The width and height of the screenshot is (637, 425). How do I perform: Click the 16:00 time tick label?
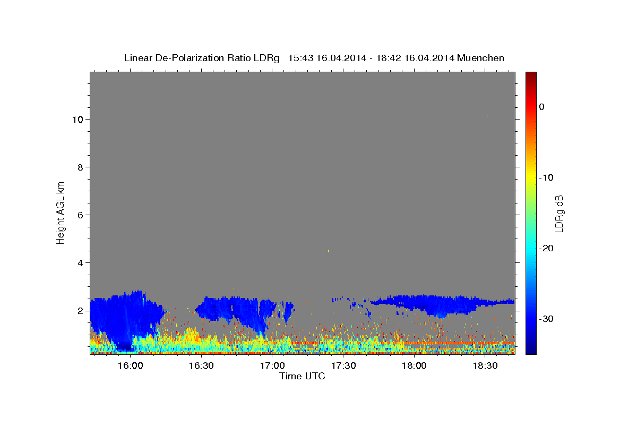coord(130,365)
